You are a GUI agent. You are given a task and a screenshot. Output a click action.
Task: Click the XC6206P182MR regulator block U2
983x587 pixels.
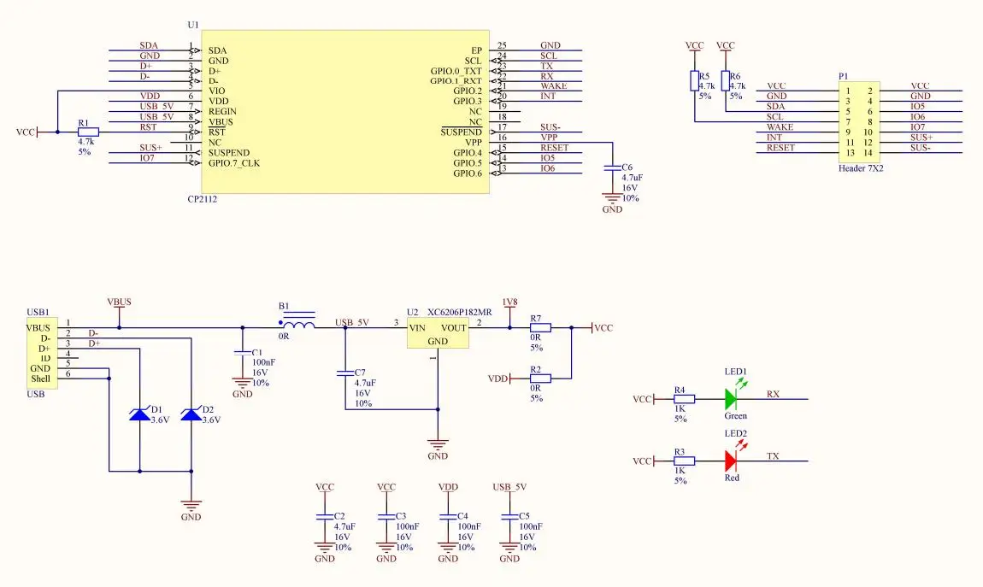437,333
